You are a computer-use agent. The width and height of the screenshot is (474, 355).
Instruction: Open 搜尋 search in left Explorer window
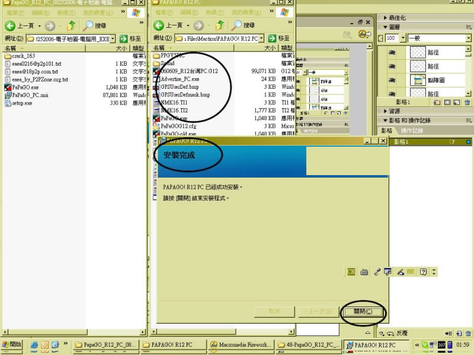coord(94,25)
